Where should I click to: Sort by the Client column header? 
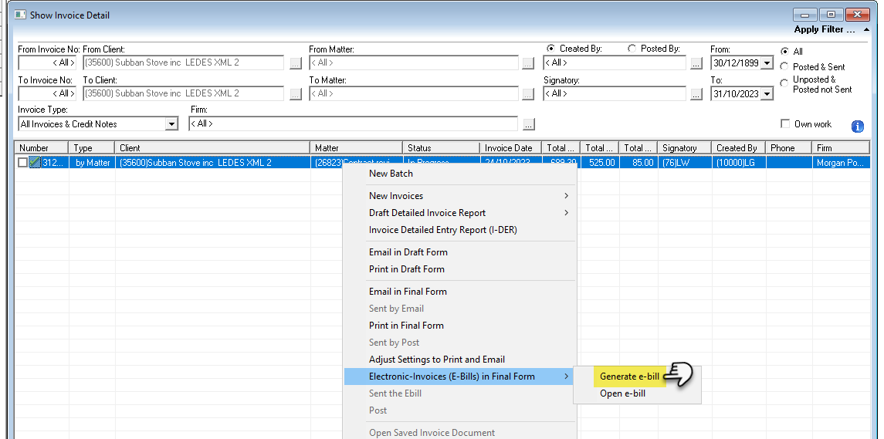[x=213, y=147]
